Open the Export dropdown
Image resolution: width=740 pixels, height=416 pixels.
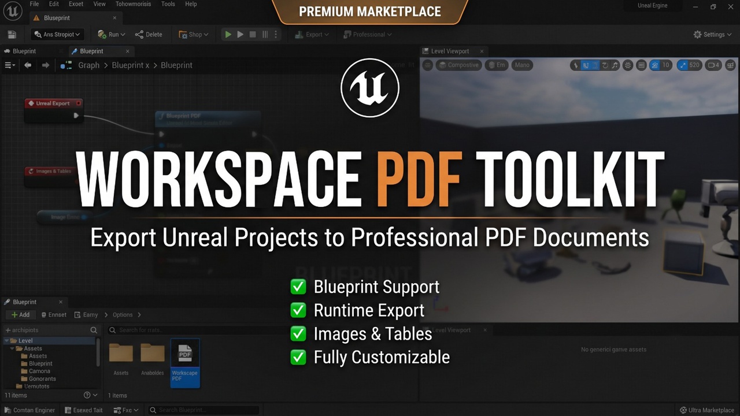312,35
